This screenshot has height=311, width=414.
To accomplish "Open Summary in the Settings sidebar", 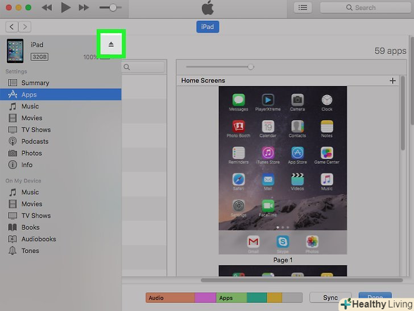I will tap(35, 83).
